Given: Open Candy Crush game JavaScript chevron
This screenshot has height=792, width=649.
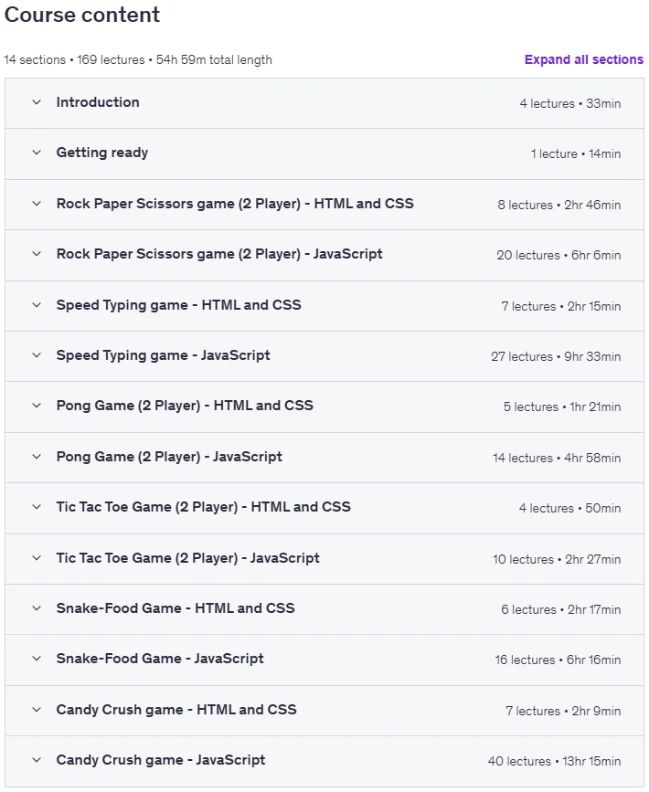Looking at the screenshot, I should click(37, 760).
